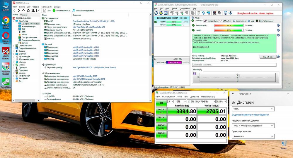Click the back arrow in Налаштування window

233,94
